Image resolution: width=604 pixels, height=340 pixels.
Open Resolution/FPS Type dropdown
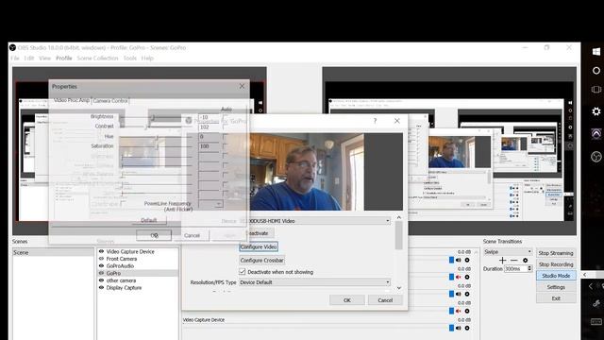314,282
